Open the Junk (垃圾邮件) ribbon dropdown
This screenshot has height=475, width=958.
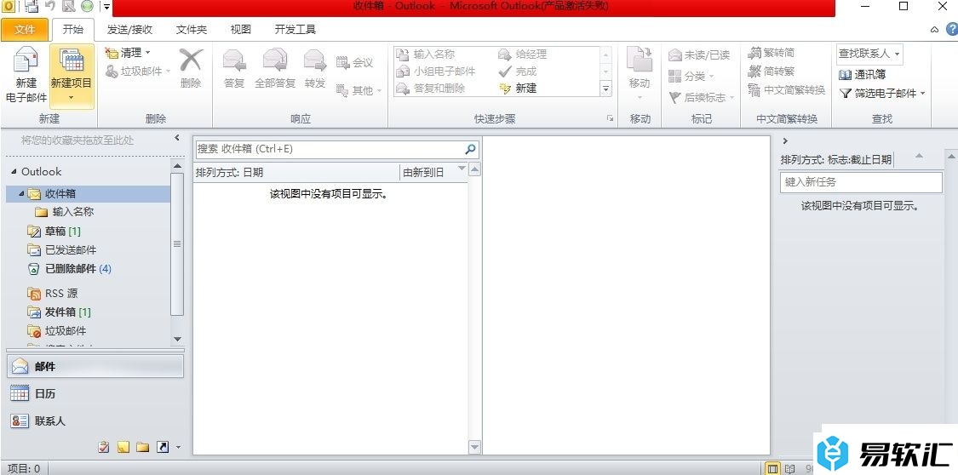[137, 72]
